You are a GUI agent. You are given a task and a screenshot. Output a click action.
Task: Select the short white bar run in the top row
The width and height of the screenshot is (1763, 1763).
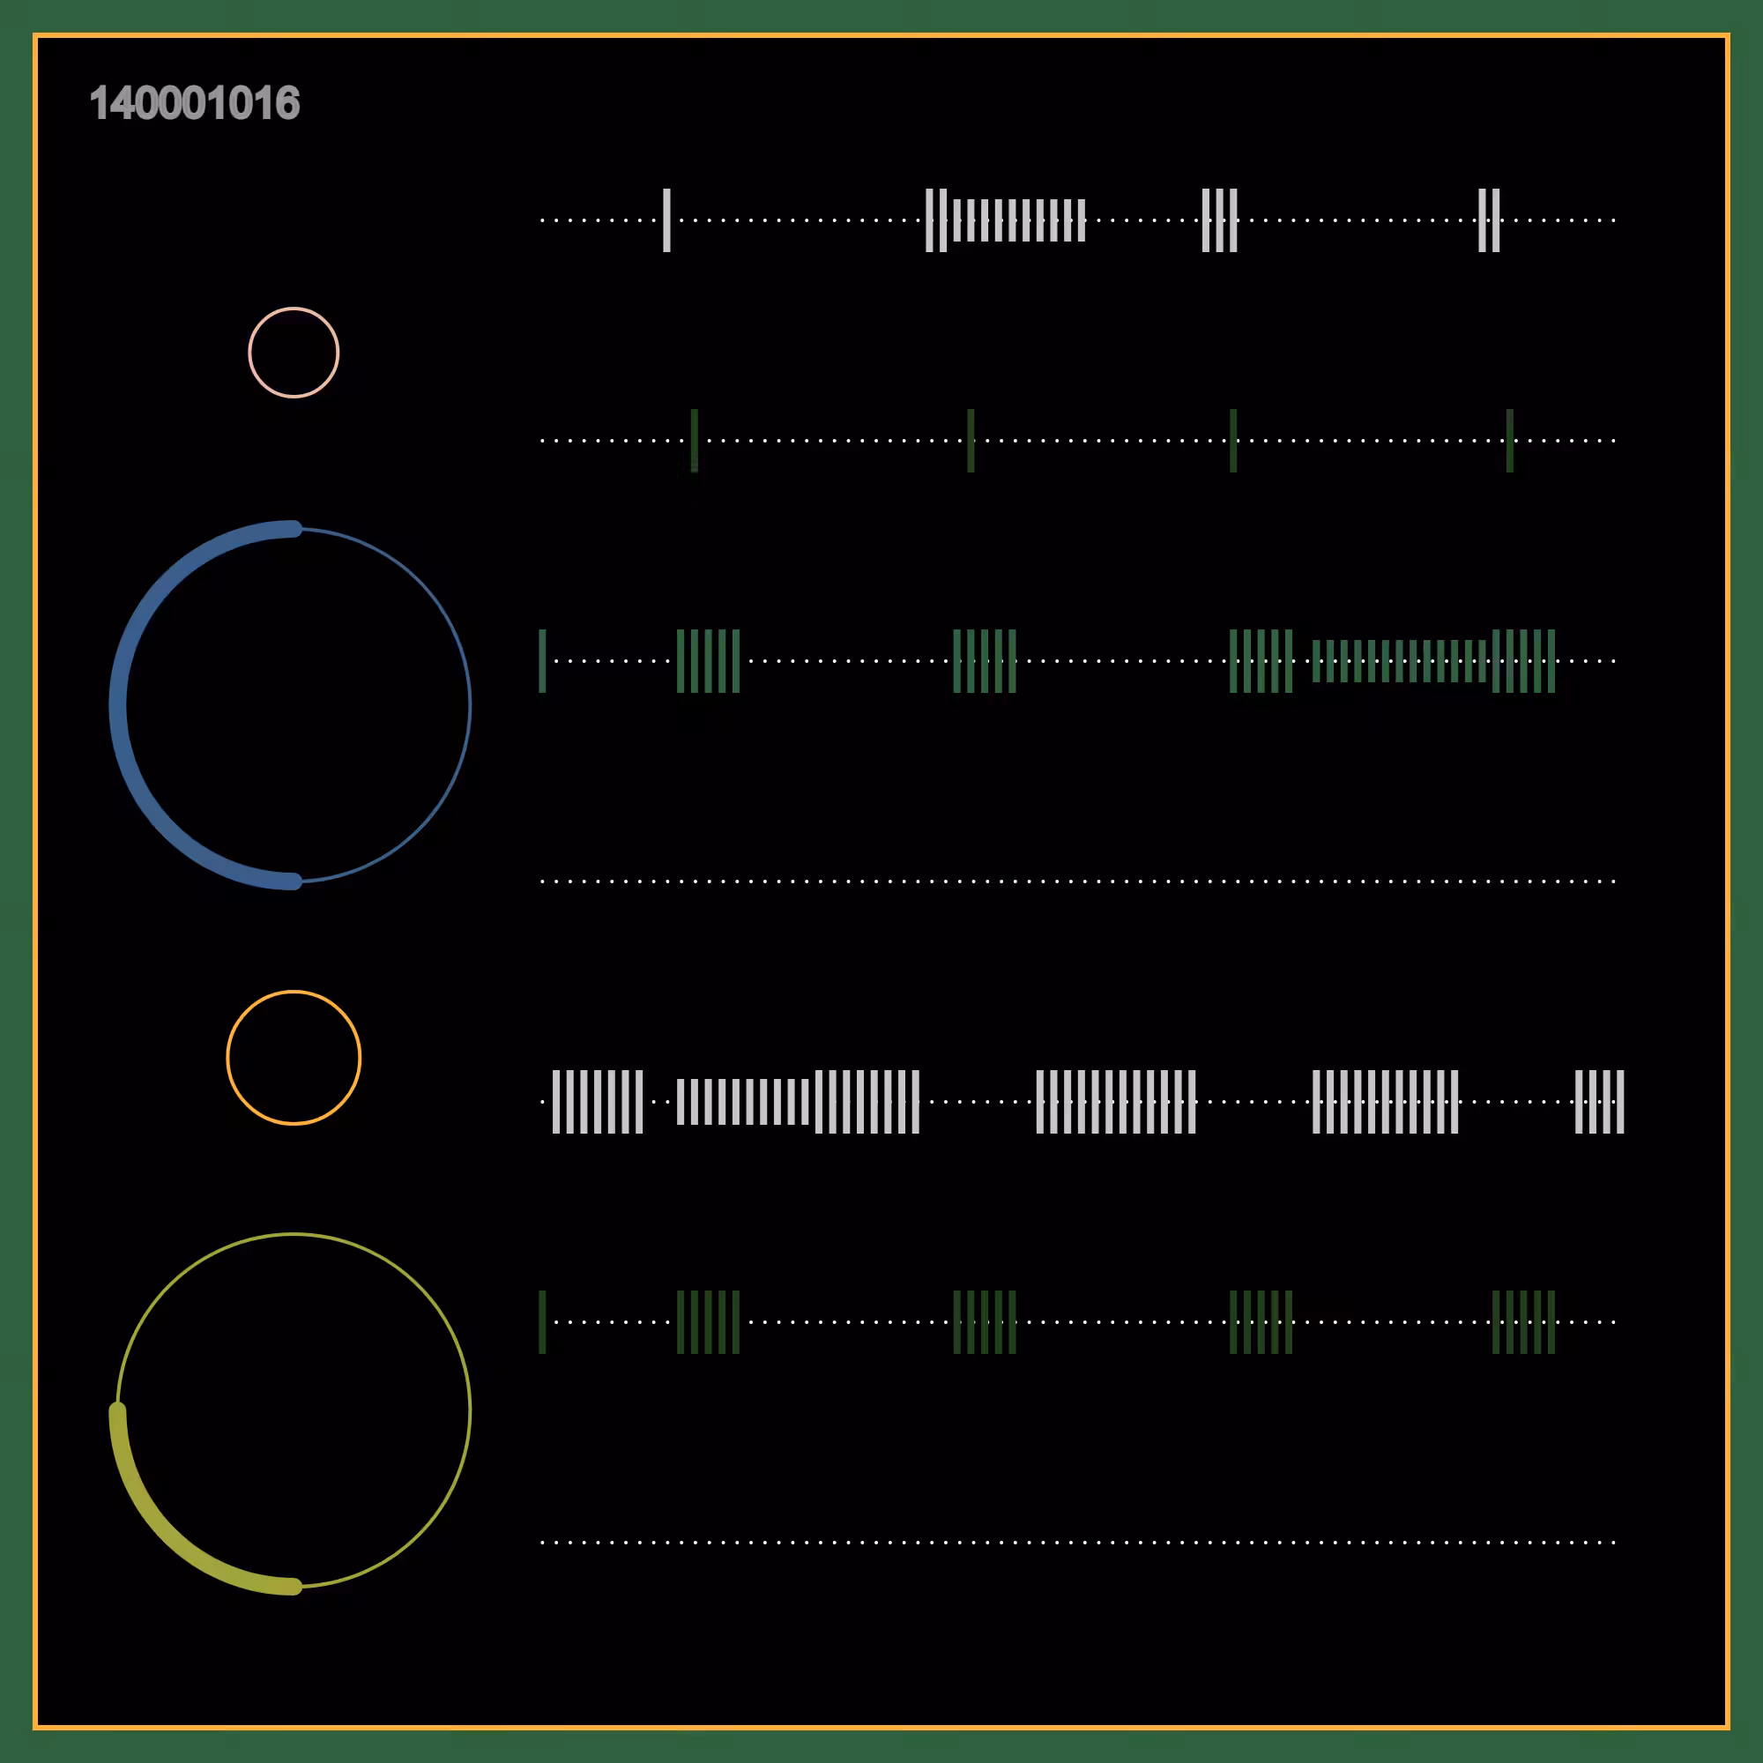1019,219
